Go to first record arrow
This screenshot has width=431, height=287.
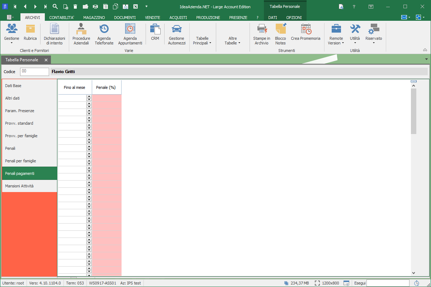pos(15,6)
